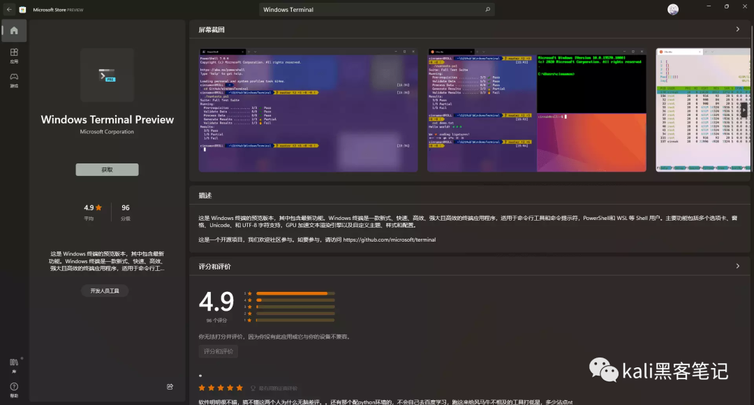Click the 96 ratings count in sidebar
This screenshot has height=405, width=754.
pos(126,208)
